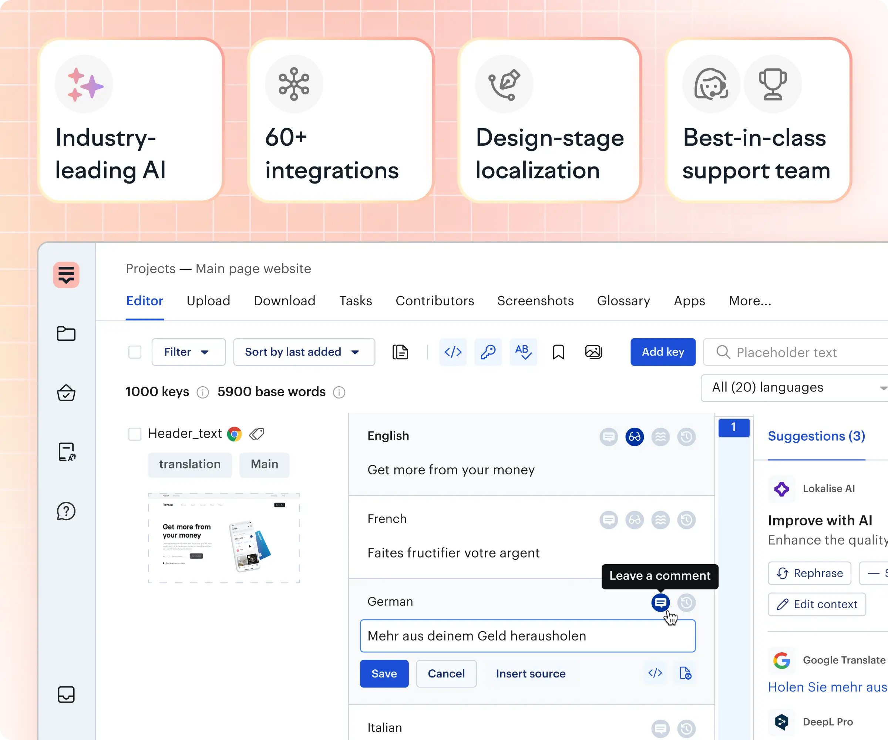Viewport: 888px width, 740px height.
Task: Click the Placeholder text search field
Action: point(795,352)
